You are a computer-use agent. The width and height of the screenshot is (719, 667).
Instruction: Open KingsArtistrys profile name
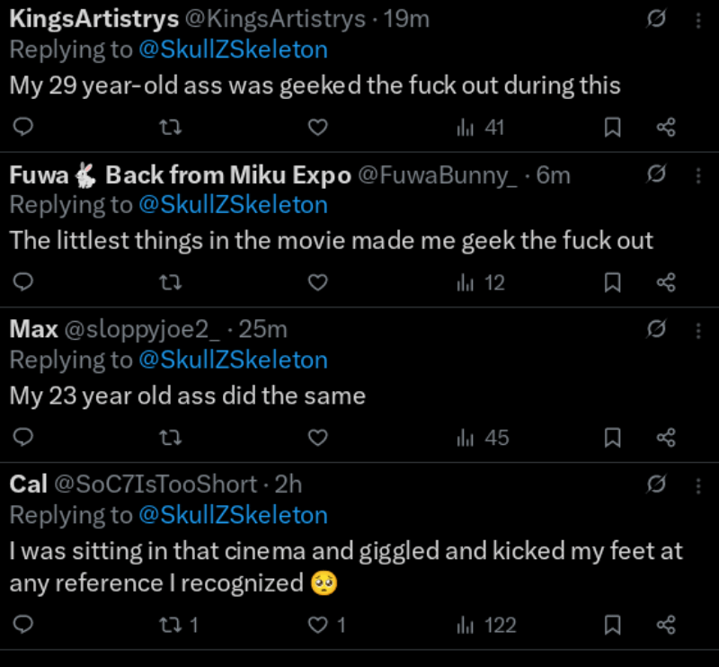(x=92, y=19)
